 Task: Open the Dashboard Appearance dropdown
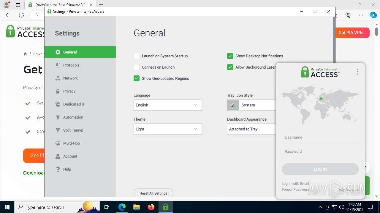click(x=251, y=129)
